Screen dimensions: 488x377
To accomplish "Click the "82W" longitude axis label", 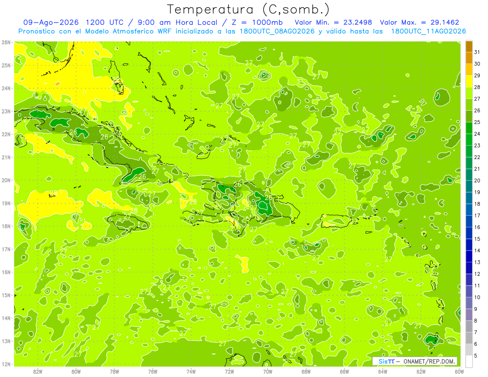I will [37, 371].
